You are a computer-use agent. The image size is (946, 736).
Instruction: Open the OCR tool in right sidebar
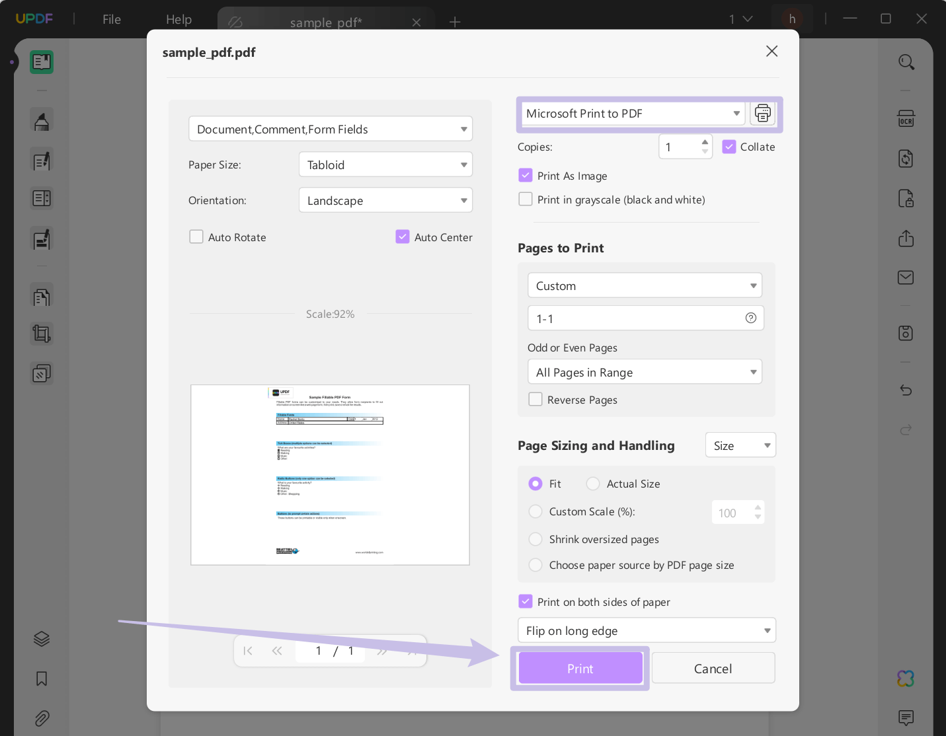pyautogui.click(x=906, y=119)
